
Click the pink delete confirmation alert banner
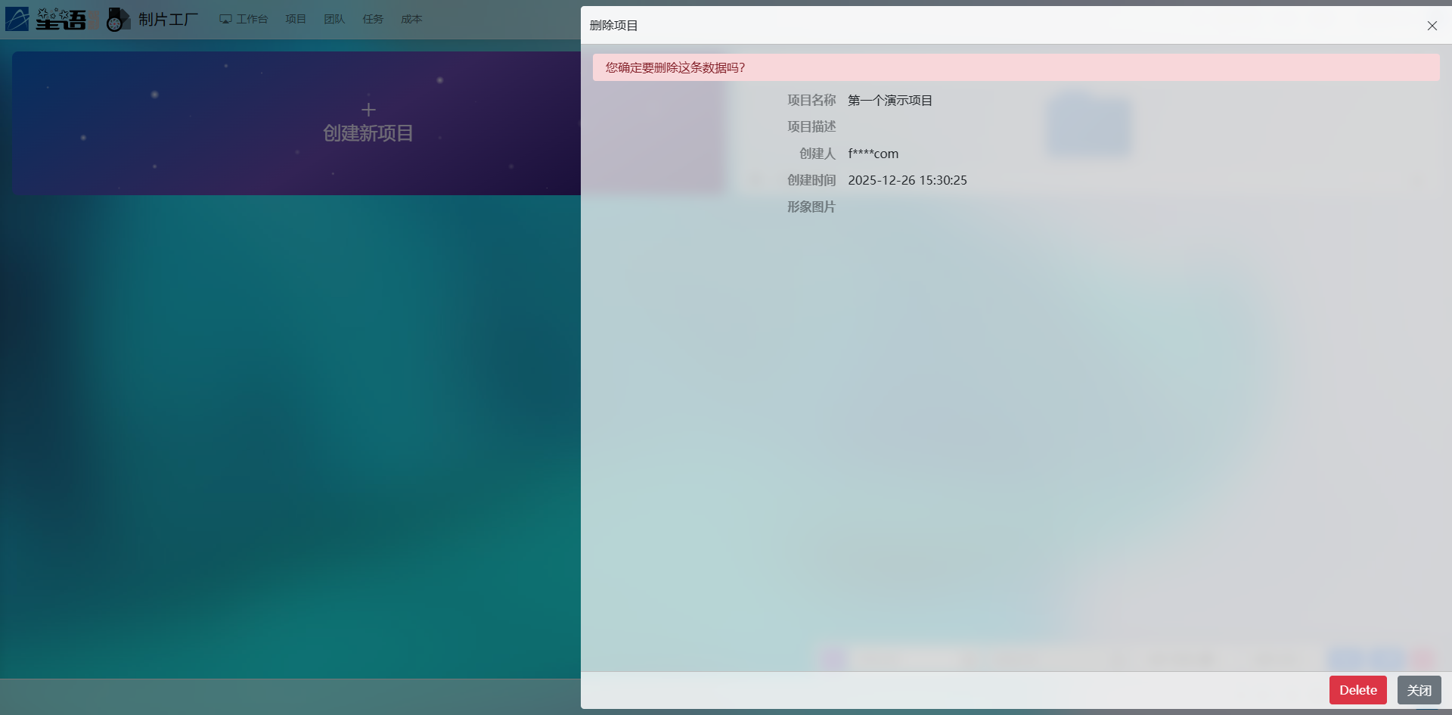[1016, 67]
